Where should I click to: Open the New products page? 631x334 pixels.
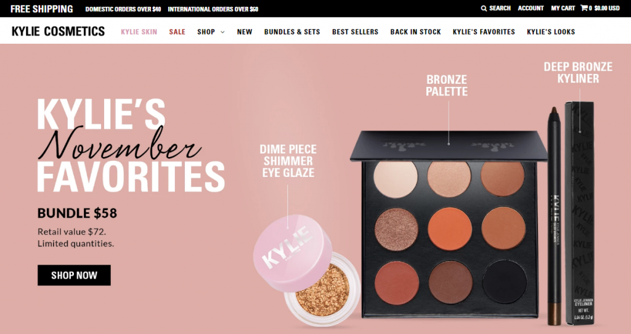[245, 32]
